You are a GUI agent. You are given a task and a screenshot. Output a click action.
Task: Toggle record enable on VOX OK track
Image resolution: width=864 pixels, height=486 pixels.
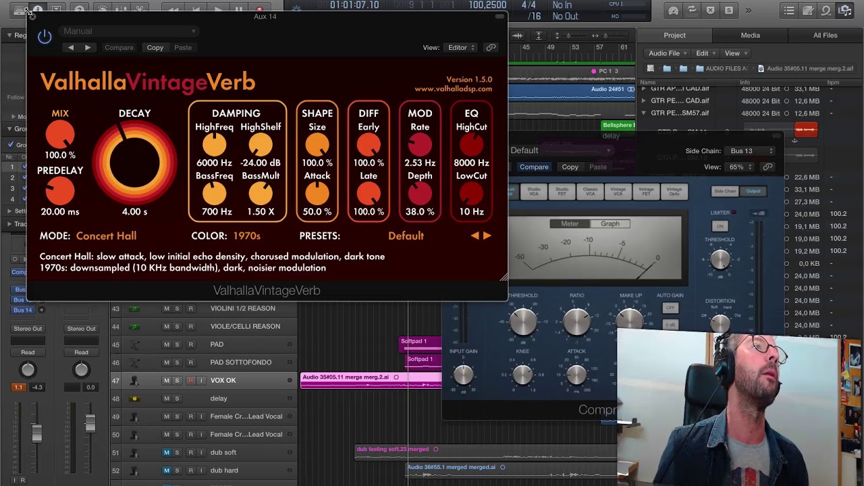pyautogui.click(x=190, y=381)
